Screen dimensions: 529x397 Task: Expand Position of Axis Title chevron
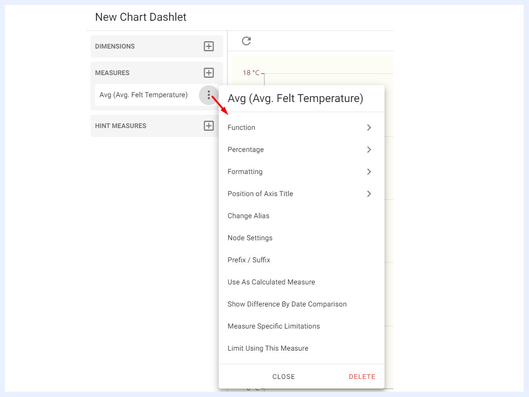point(369,194)
